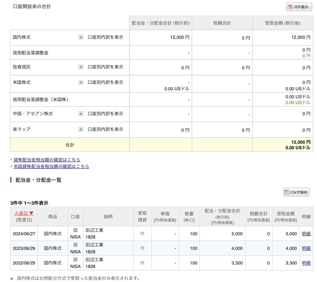Click the spreadsheet icon in CSVで保存
Viewport: 317px width, 282px height.
(x=287, y=192)
